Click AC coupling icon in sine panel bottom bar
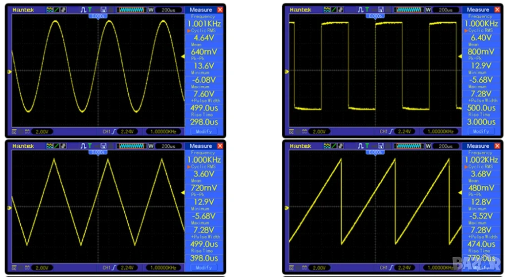The height and width of the screenshot is (277, 507). click(27, 132)
